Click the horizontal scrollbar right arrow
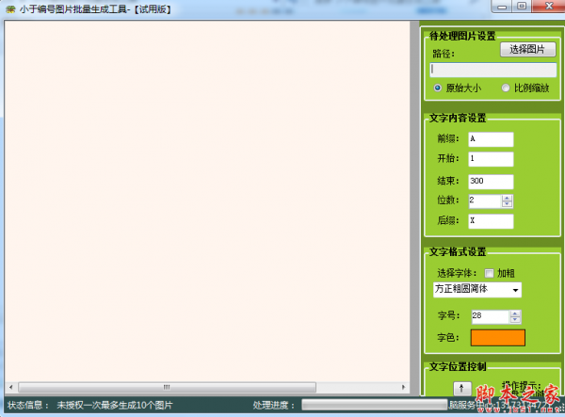 pyautogui.click(x=403, y=387)
